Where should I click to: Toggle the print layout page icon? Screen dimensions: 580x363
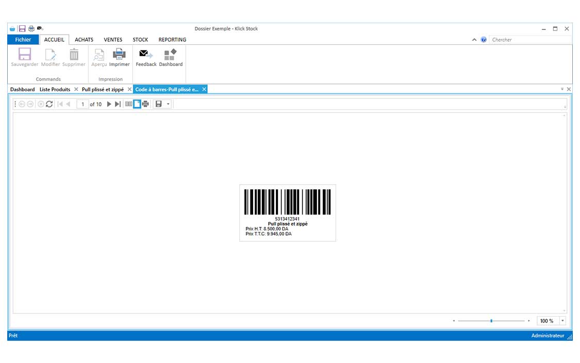(x=137, y=104)
